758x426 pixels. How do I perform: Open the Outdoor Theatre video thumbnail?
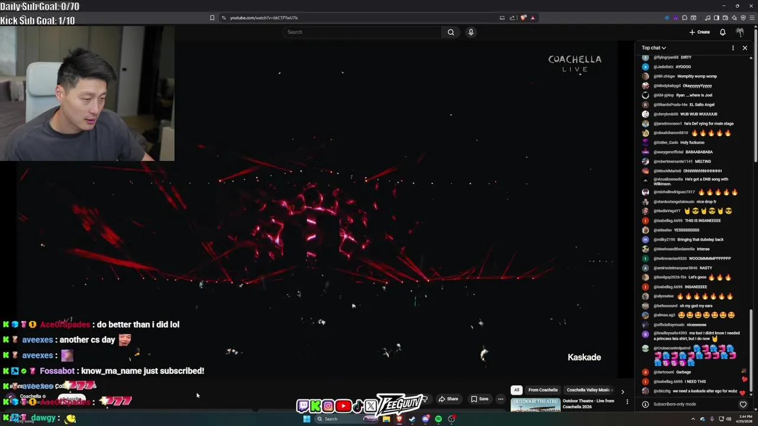(535, 405)
